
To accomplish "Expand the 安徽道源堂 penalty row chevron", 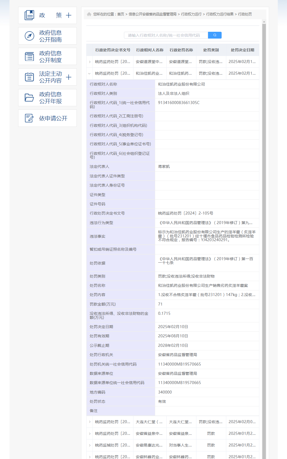I will click(90, 62).
